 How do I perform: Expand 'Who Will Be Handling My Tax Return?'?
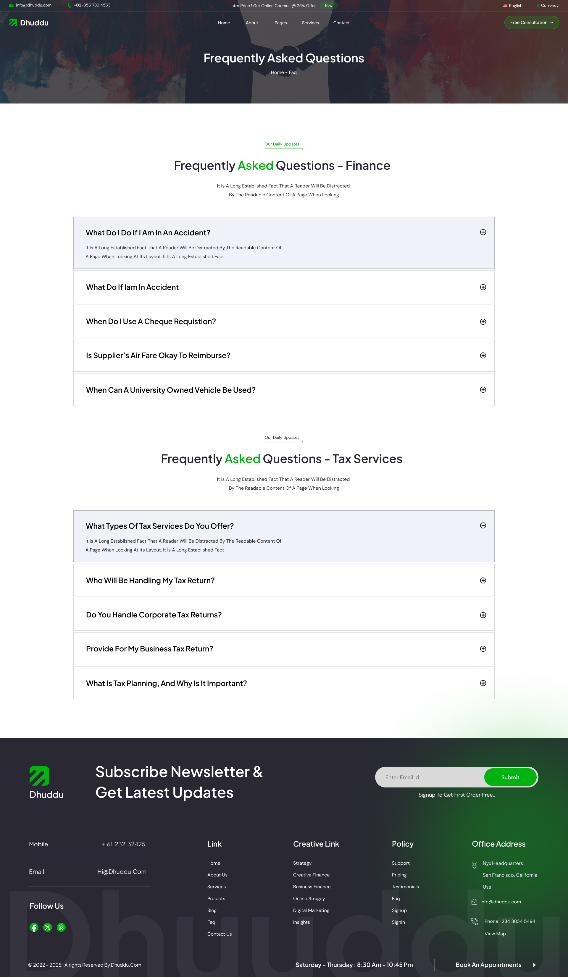point(483,580)
